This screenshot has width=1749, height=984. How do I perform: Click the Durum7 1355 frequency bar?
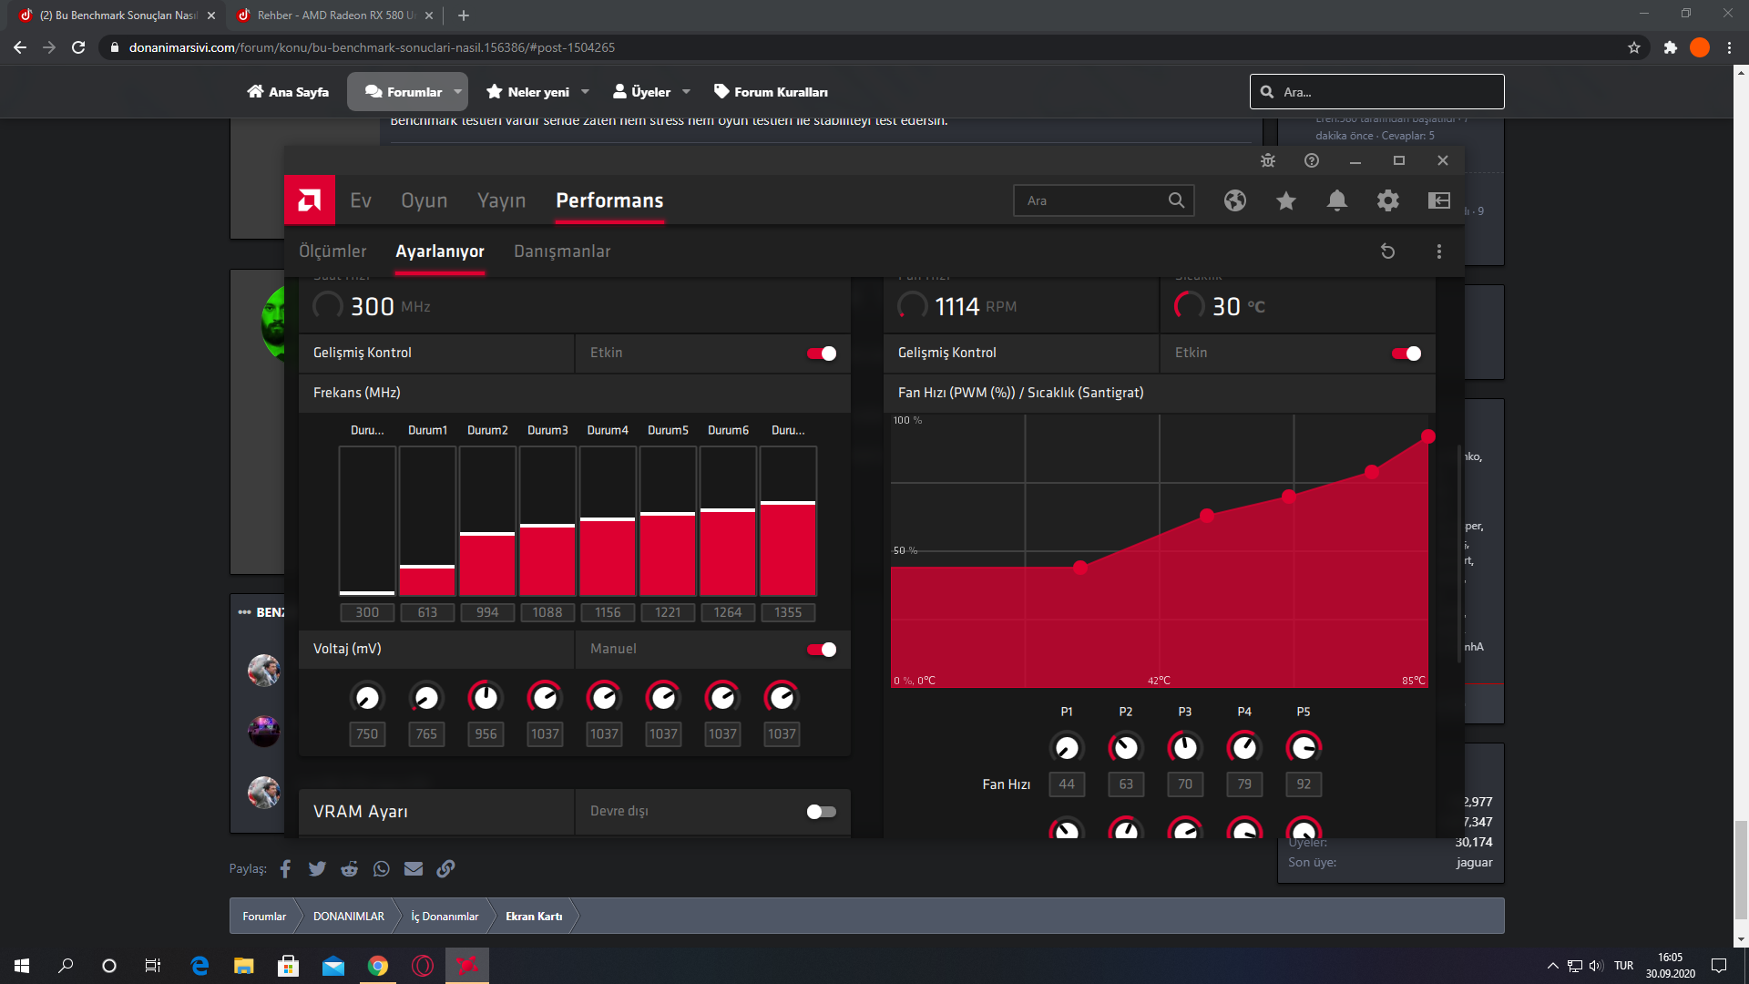(x=788, y=548)
